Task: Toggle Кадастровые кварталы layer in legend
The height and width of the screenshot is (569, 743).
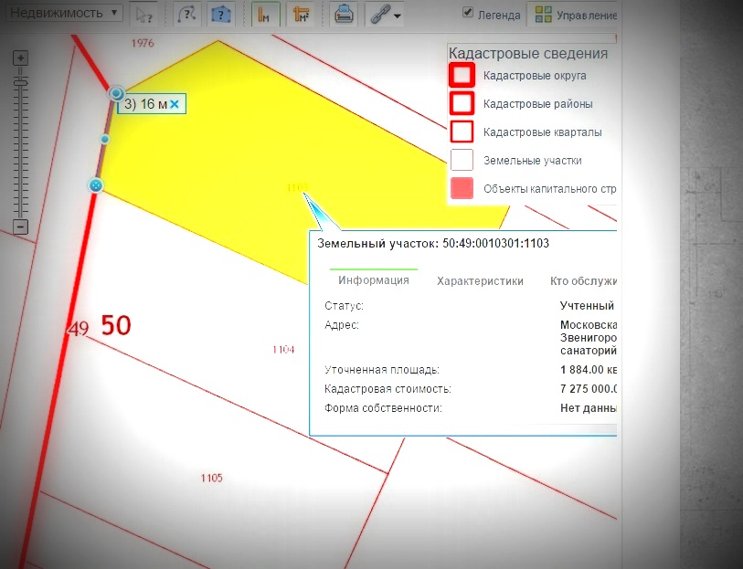Action: click(x=462, y=132)
